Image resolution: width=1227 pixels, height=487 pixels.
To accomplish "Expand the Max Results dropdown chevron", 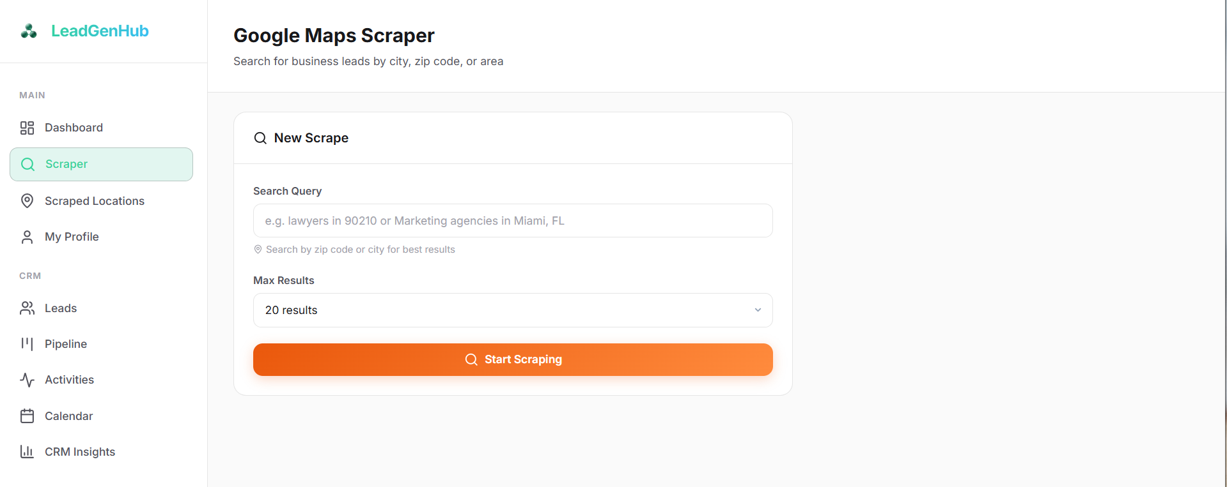I will click(758, 310).
